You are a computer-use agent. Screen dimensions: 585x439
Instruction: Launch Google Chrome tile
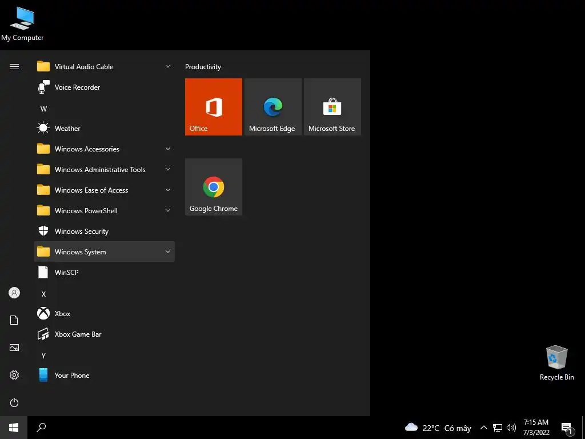tap(214, 187)
